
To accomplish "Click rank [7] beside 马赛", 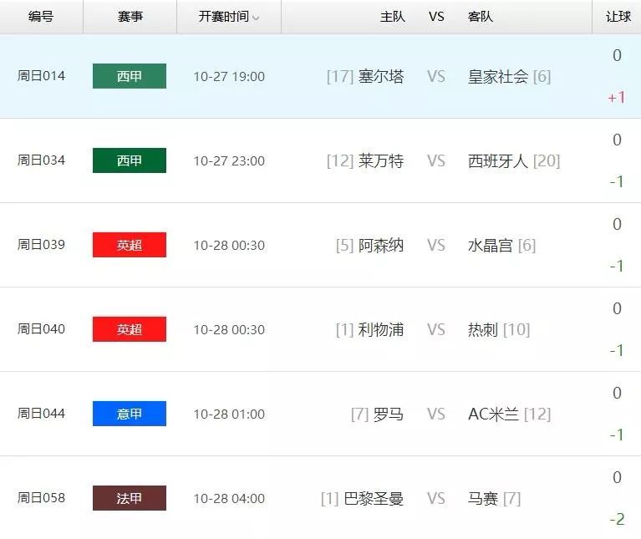I will click(x=511, y=499).
